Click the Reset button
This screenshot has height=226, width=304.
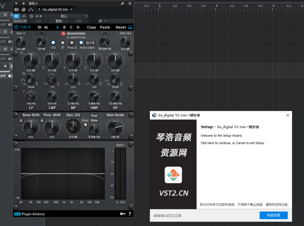121,27
